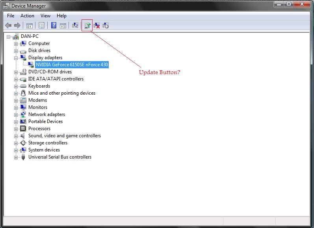This screenshot has height=228, width=314.
Task: Click the Computer category icon
Action: point(23,43)
